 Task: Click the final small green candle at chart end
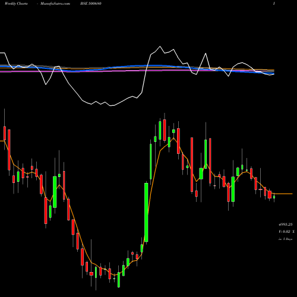click(x=274, y=197)
